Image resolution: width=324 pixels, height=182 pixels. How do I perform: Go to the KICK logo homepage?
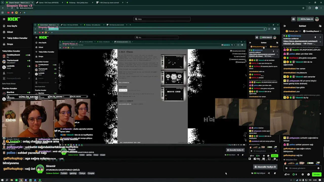14,19
